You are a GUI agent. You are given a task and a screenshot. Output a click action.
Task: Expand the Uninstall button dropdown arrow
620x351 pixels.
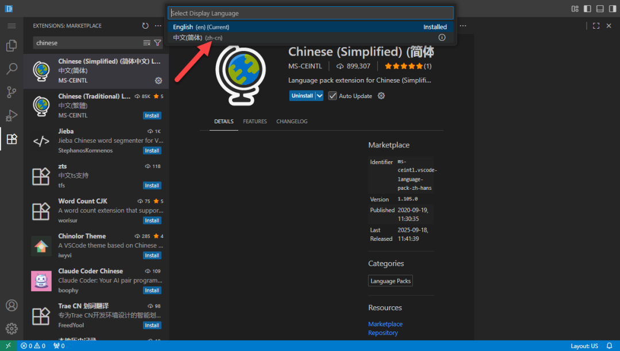[x=320, y=96]
